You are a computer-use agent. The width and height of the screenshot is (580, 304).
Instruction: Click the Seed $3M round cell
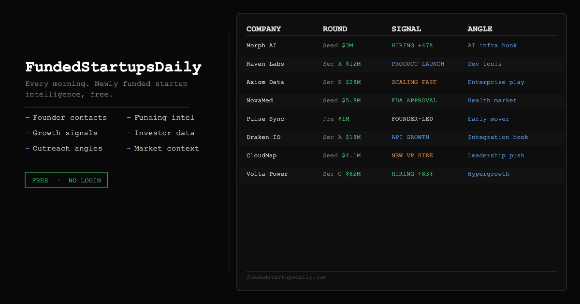[338, 45]
